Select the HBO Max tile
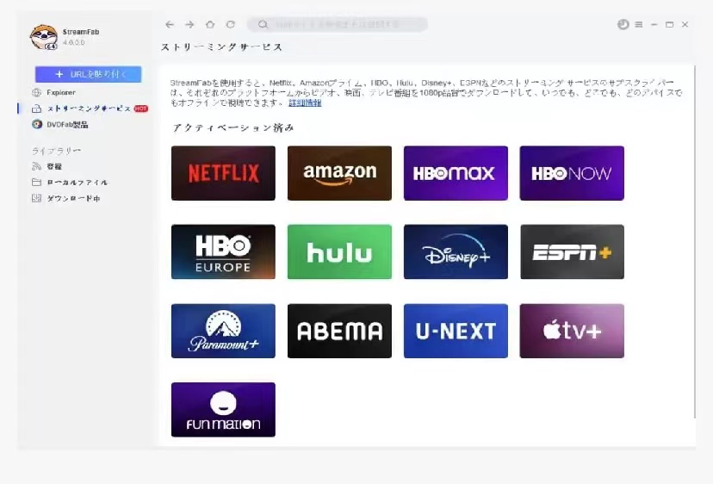The height and width of the screenshot is (484, 713). click(x=456, y=173)
